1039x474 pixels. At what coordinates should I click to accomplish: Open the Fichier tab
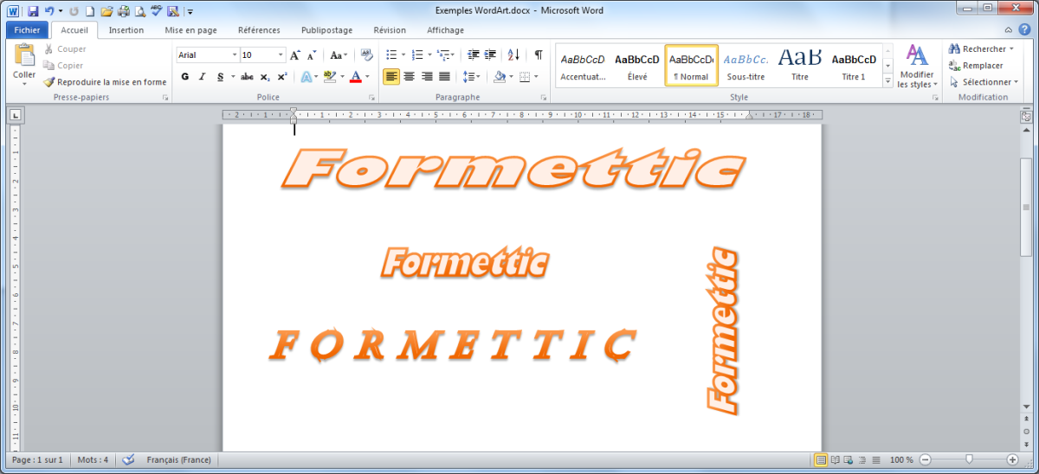pyautogui.click(x=27, y=30)
